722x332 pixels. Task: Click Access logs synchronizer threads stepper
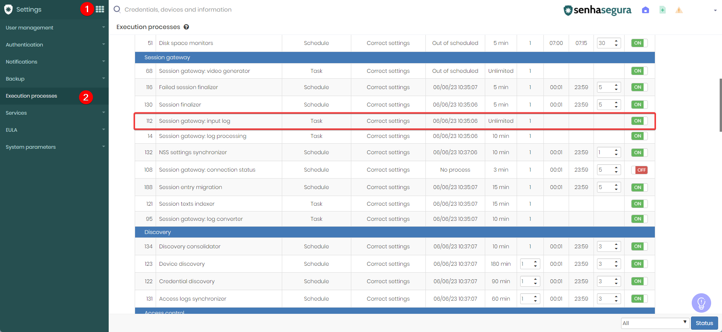click(x=530, y=299)
